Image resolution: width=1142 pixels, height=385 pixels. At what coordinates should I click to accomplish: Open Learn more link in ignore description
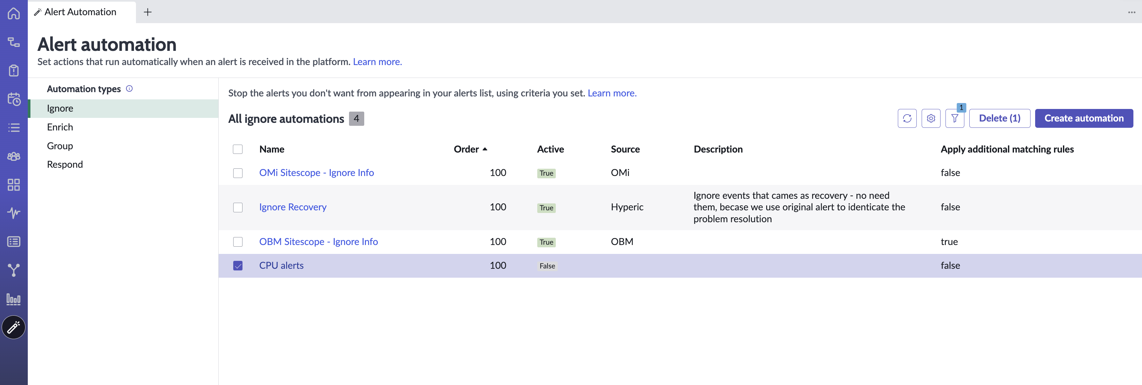tap(612, 93)
